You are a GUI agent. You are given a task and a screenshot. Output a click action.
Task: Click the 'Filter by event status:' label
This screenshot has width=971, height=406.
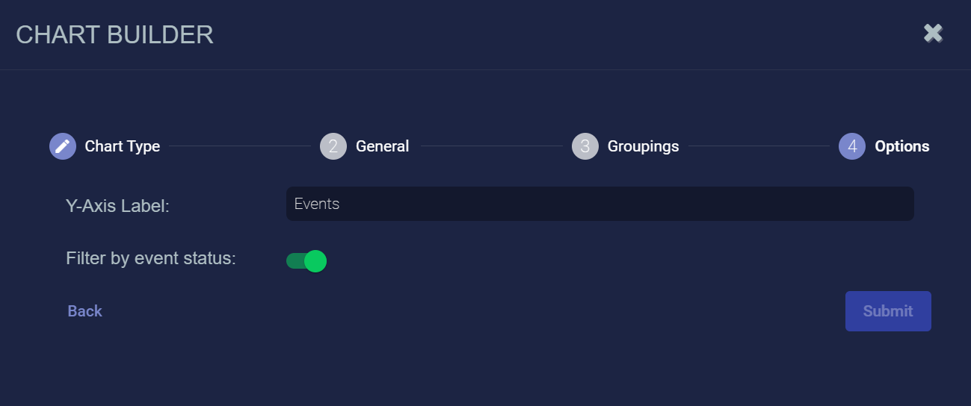pyautogui.click(x=151, y=258)
